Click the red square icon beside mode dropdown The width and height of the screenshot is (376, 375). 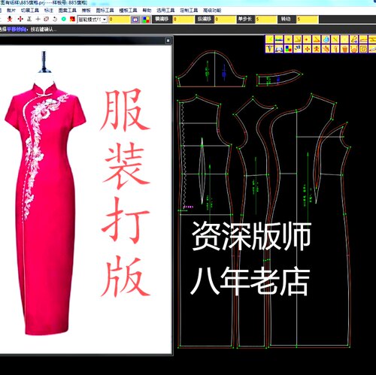[x=72, y=19]
